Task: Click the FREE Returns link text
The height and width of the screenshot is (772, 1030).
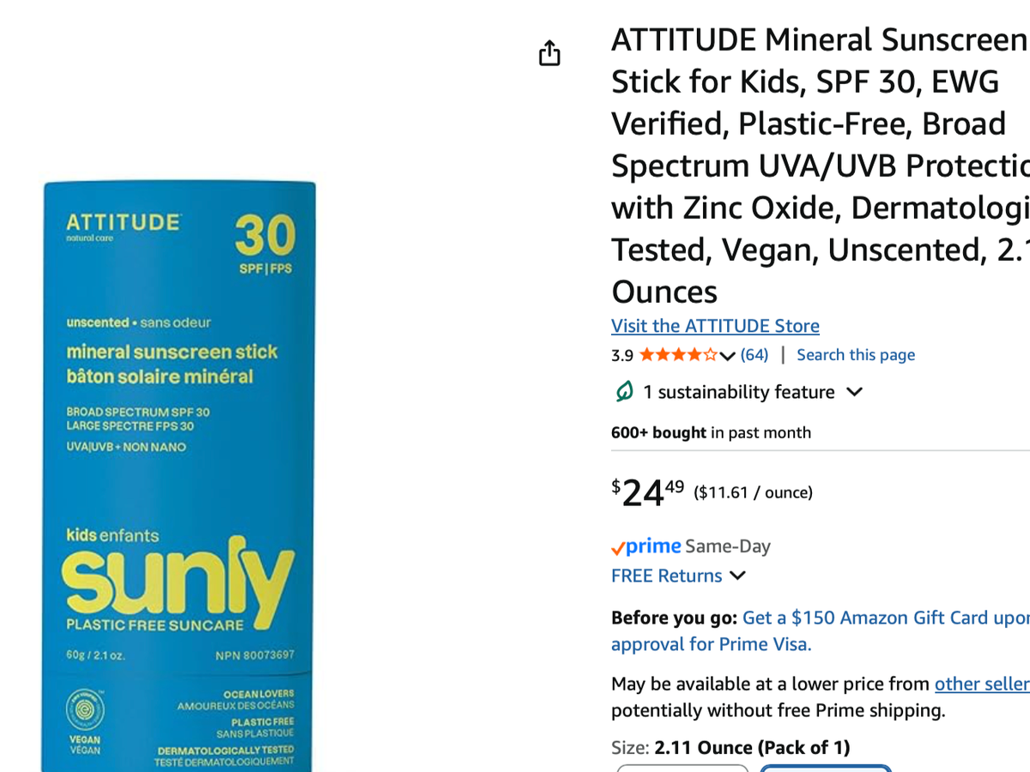Action: click(666, 576)
